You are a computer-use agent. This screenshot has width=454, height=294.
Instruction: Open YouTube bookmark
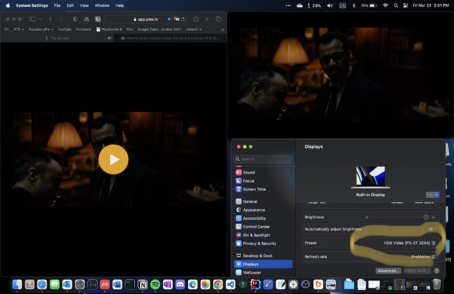pyautogui.click(x=64, y=30)
